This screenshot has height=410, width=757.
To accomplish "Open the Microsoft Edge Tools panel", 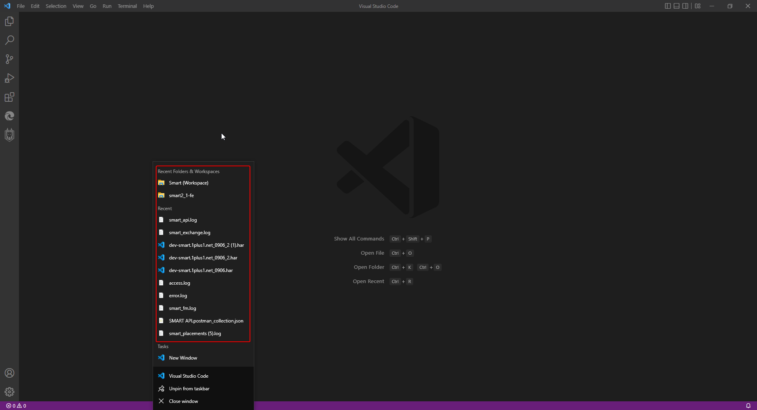I will point(9,116).
